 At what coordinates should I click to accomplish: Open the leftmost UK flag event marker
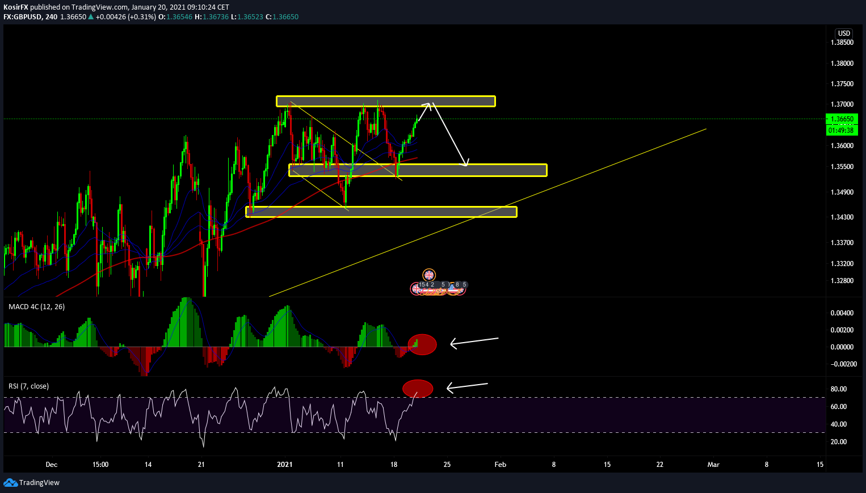[x=417, y=289]
